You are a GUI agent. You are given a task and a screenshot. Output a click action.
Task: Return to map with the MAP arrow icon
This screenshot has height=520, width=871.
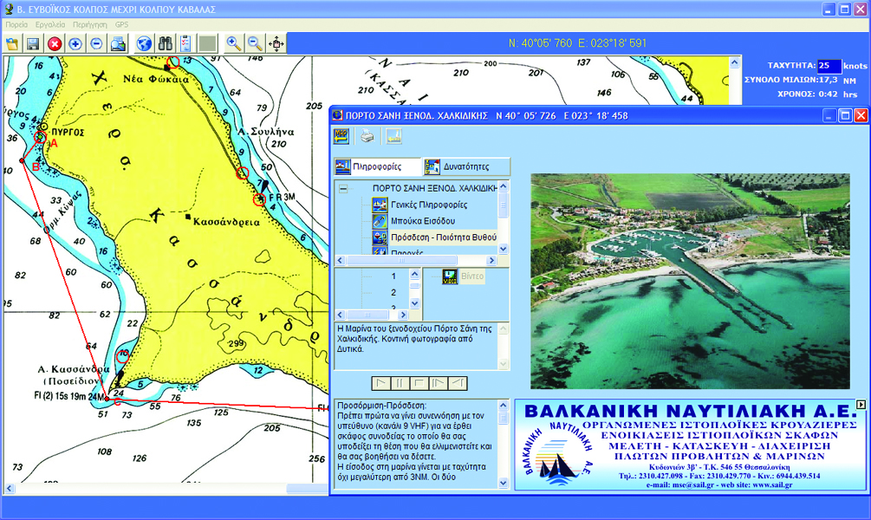tap(341, 136)
